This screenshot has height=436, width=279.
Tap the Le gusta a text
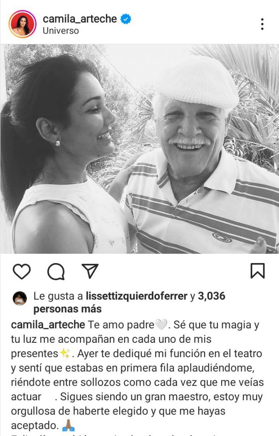(58, 296)
